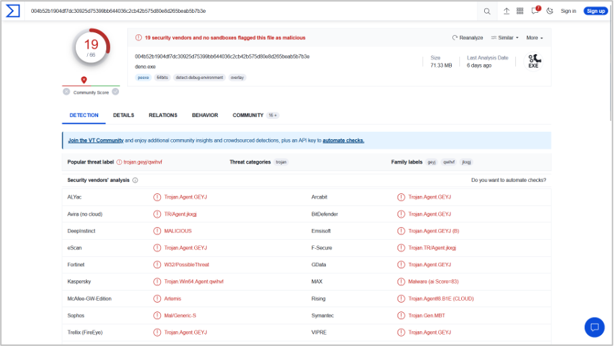Click the upload file icon
This screenshot has width=614, height=346.
coord(506,11)
